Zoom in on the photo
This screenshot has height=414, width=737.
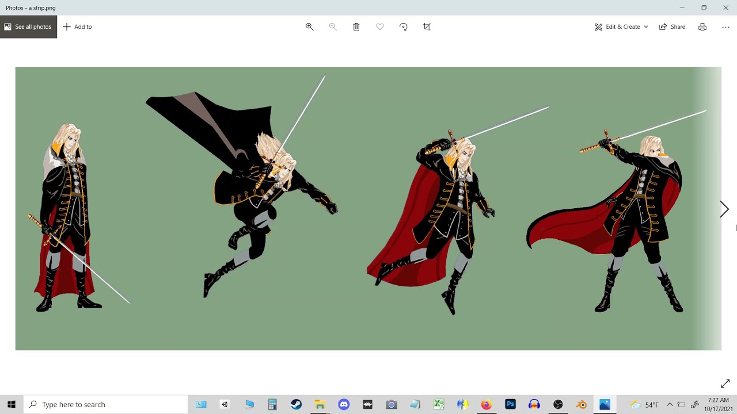pos(309,26)
